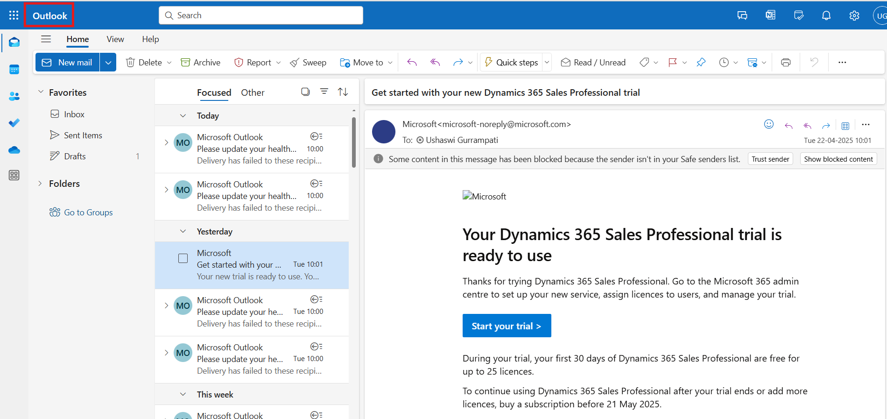Toggle Read / Unread status

click(x=593, y=63)
